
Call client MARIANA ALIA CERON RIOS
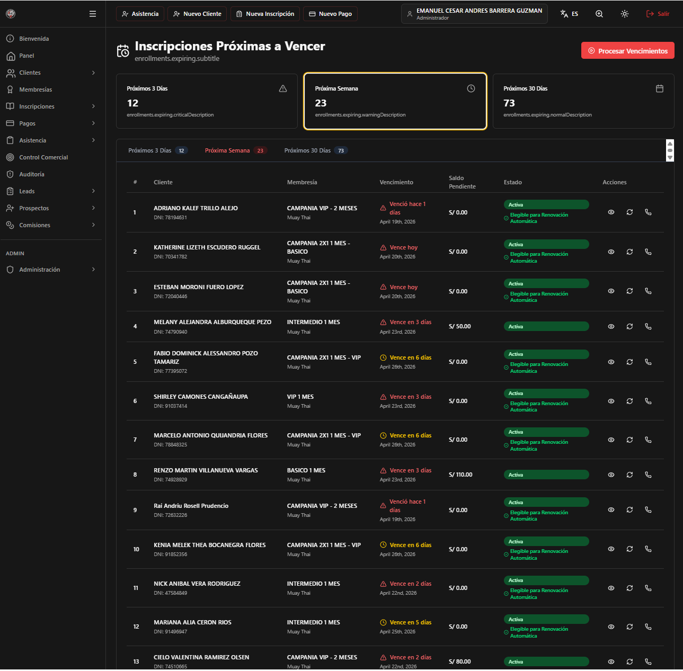click(x=648, y=627)
